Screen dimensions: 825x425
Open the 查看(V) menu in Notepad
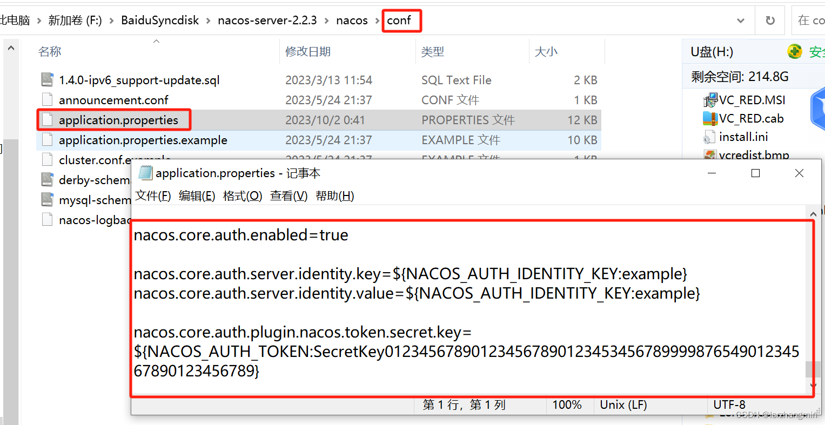click(x=289, y=195)
